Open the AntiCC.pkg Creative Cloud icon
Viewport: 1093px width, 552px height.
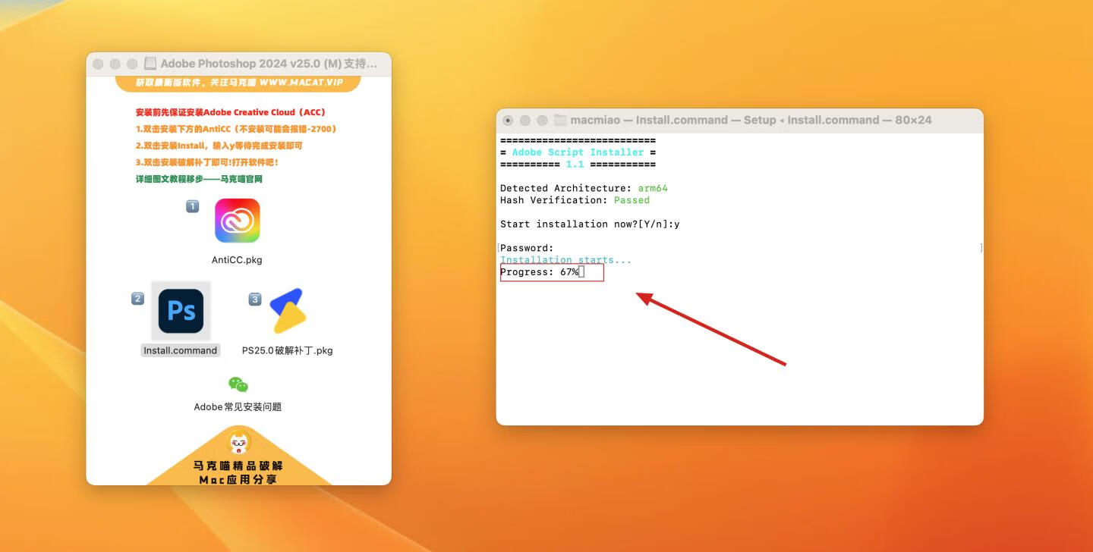(237, 221)
